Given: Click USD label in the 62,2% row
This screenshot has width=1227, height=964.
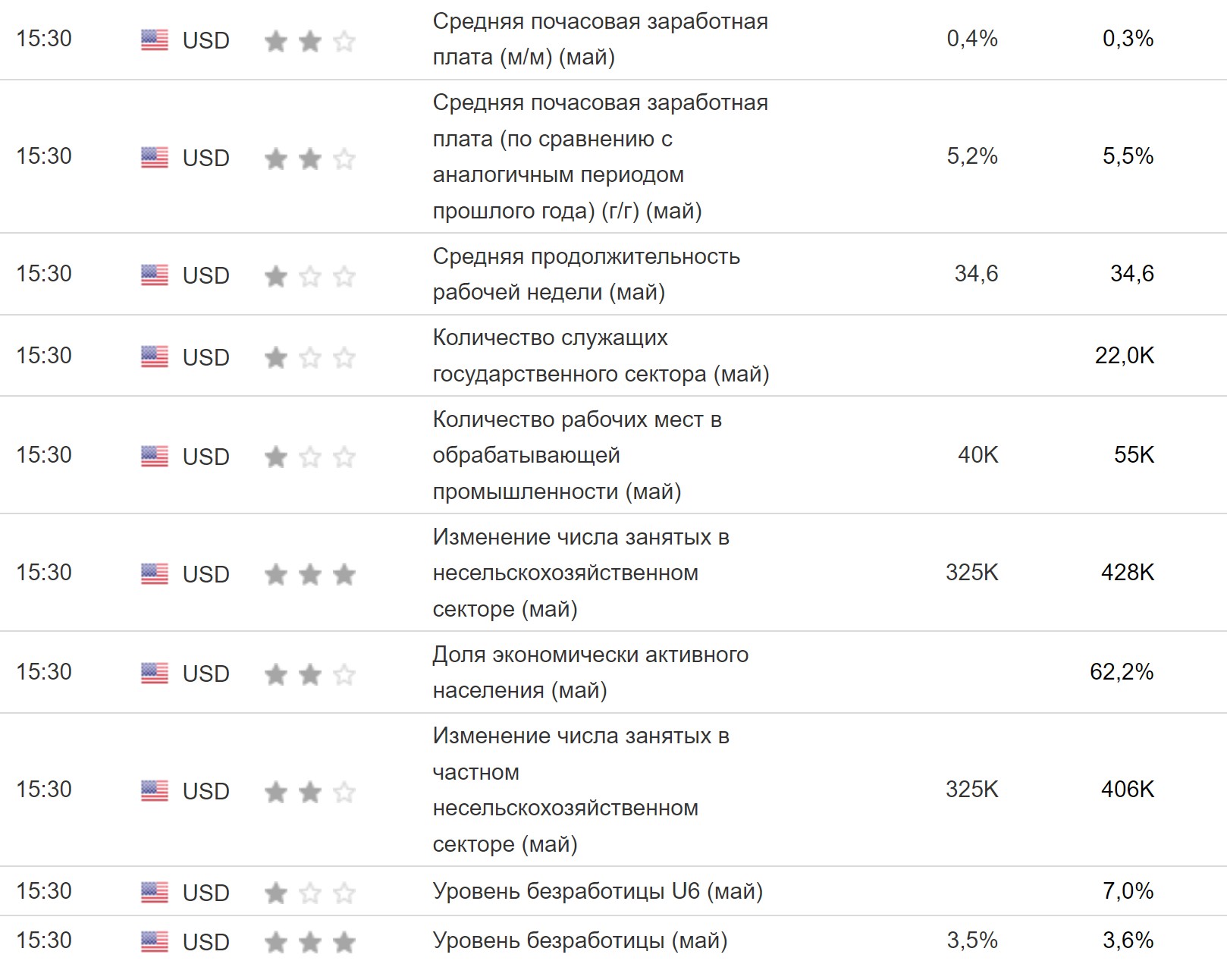Looking at the screenshot, I should click(x=206, y=674).
